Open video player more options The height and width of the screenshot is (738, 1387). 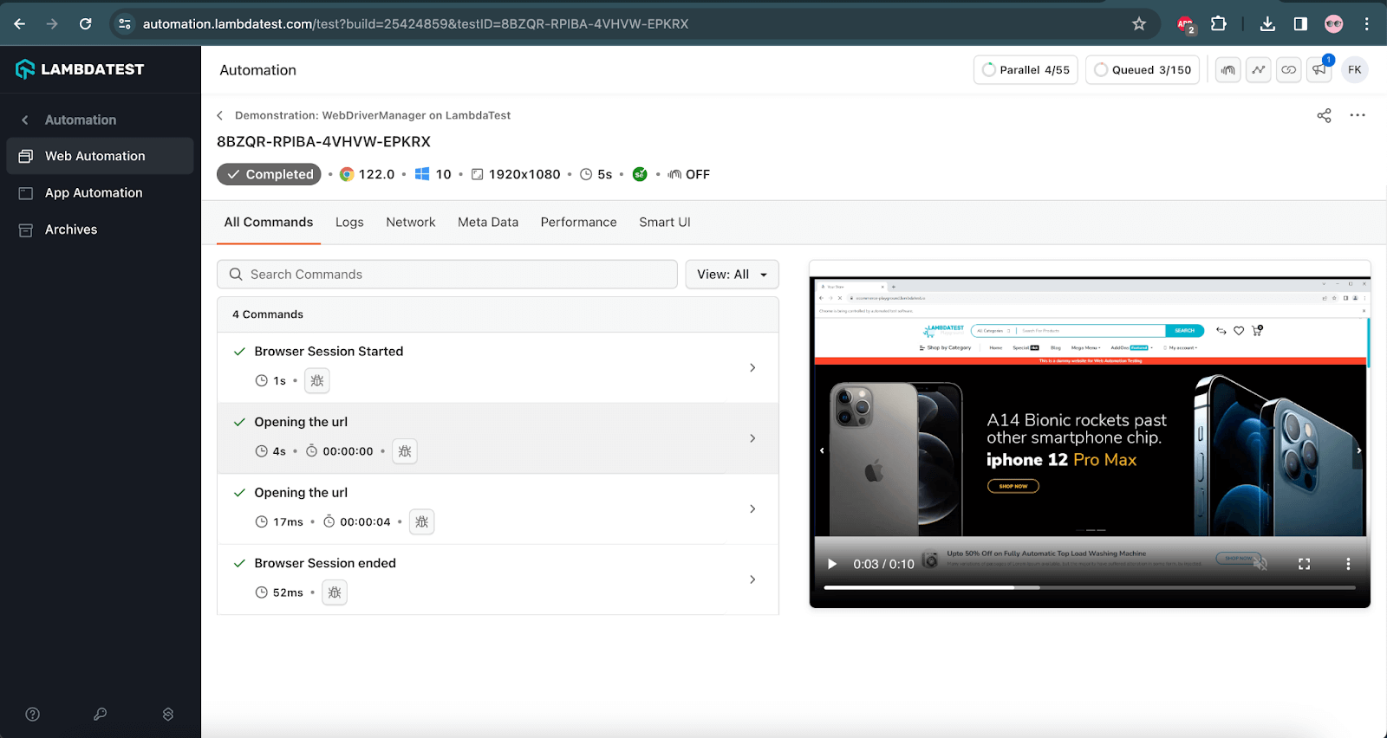point(1348,564)
